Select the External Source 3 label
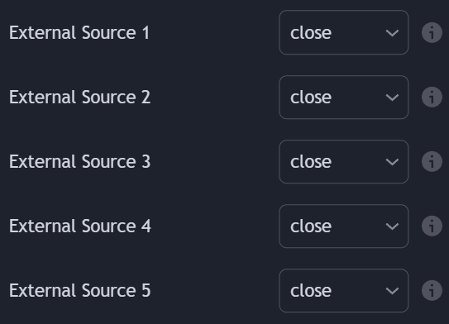 coord(79,161)
